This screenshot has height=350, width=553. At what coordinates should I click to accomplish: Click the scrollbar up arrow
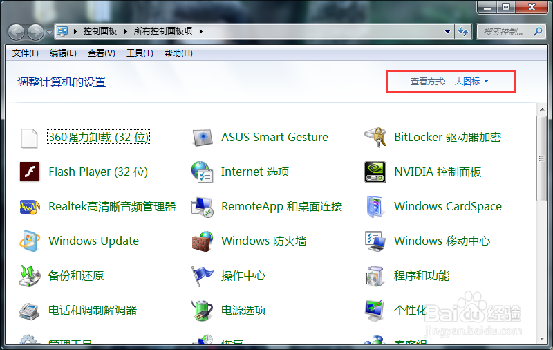(x=542, y=109)
